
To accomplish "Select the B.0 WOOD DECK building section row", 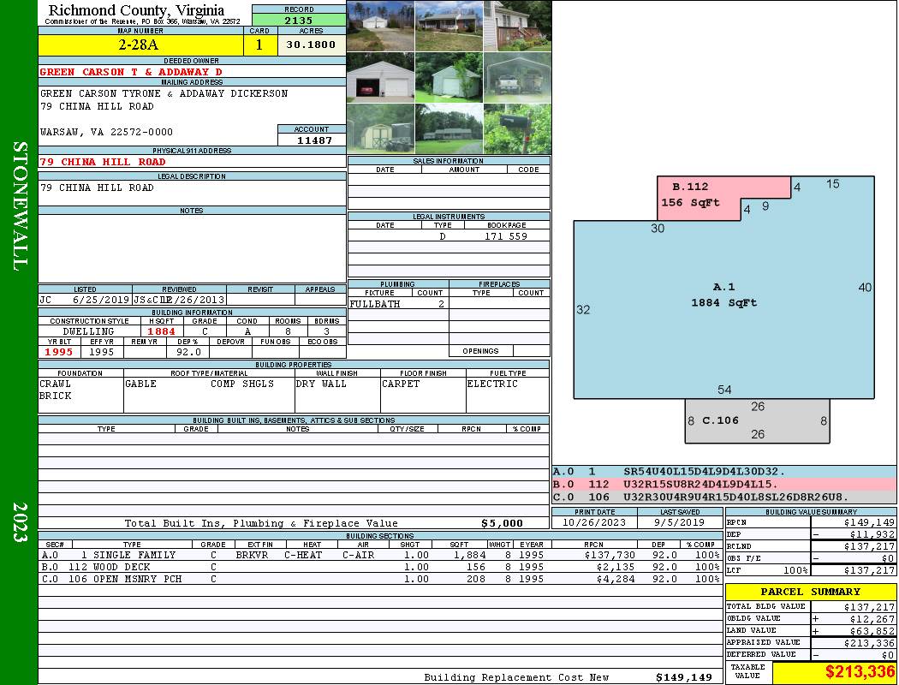I will 381,567.
